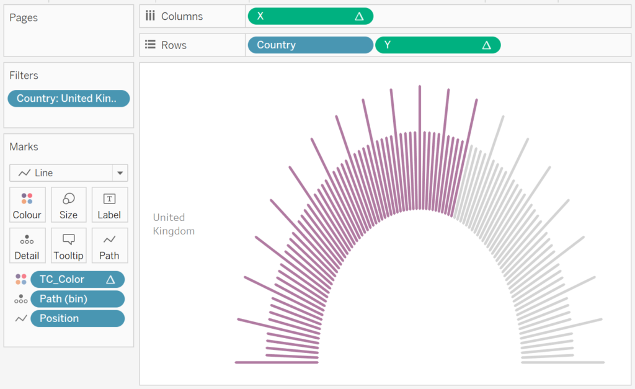The height and width of the screenshot is (389, 635).
Task: Select the Path (bin) pill in Marks
Action: click(78, 299)
